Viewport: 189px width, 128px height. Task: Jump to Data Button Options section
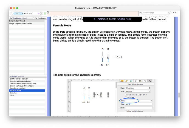coord(27,88)
